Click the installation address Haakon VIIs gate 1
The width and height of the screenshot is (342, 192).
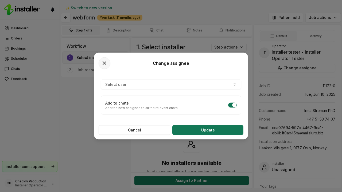293,148
